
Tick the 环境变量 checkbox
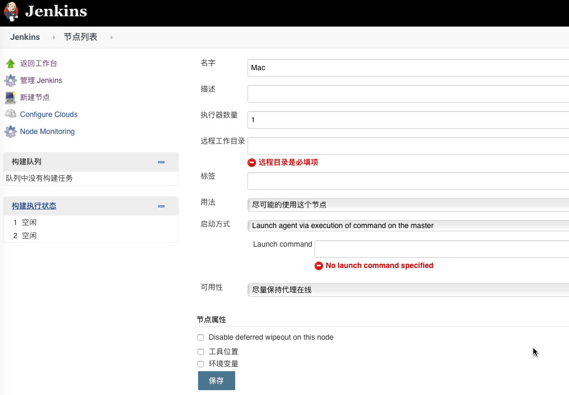click(x=201, y=364)
